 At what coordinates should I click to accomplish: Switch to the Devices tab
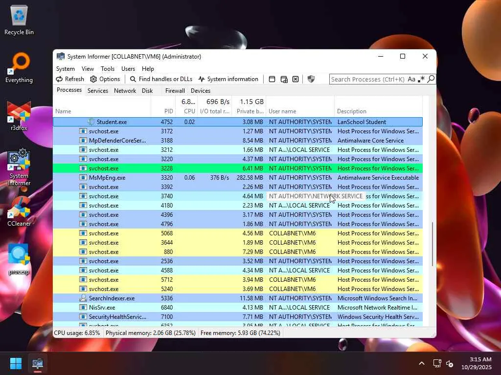[x=201, y=91]
